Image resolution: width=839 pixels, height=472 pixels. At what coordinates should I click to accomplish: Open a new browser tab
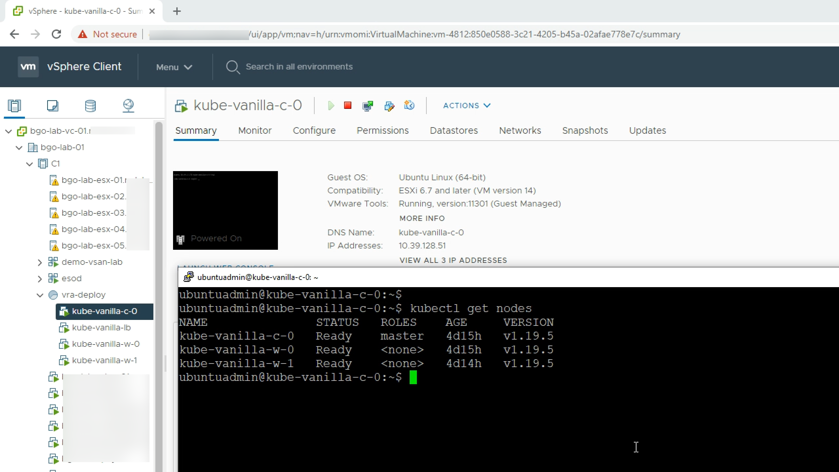coord(177,11)
